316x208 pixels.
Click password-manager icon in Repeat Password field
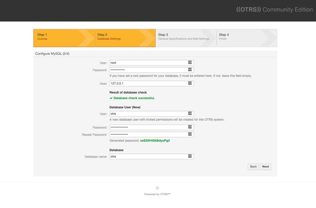(x=190, y=134)
